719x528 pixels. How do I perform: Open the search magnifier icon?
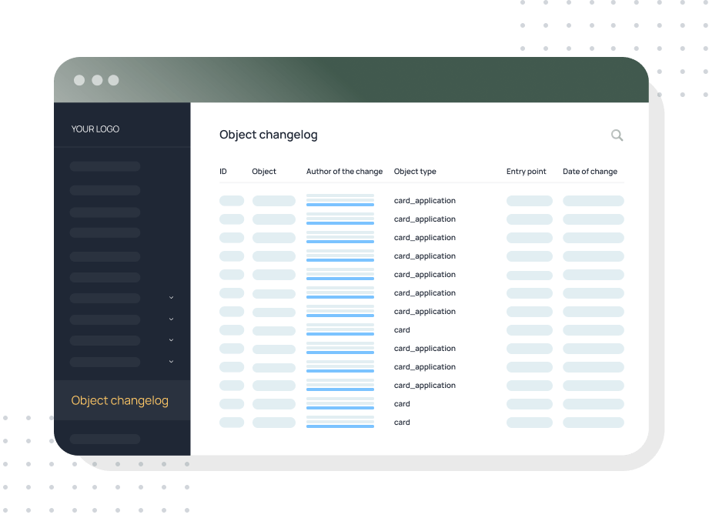[617, 135]
